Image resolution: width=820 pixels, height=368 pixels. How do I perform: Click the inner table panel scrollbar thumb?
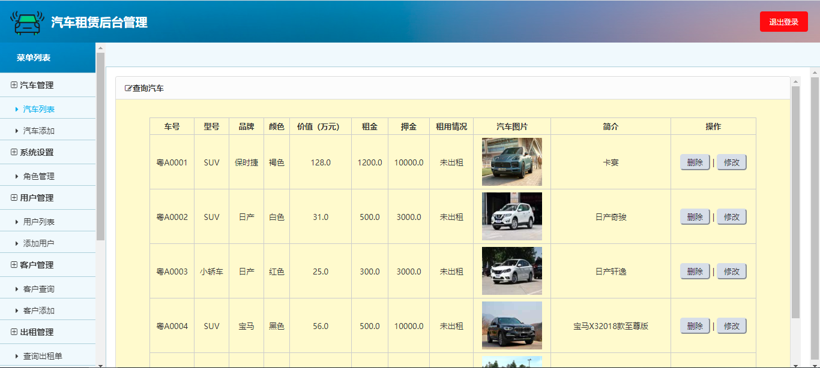[x=796, y=202]
